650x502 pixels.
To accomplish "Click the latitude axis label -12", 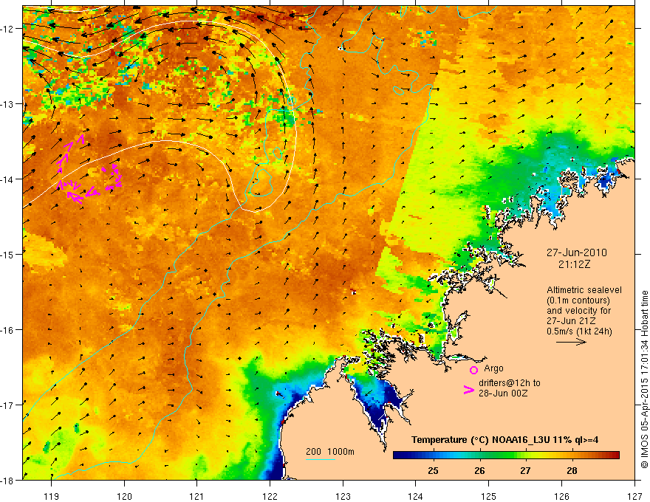I will [8, 29].
